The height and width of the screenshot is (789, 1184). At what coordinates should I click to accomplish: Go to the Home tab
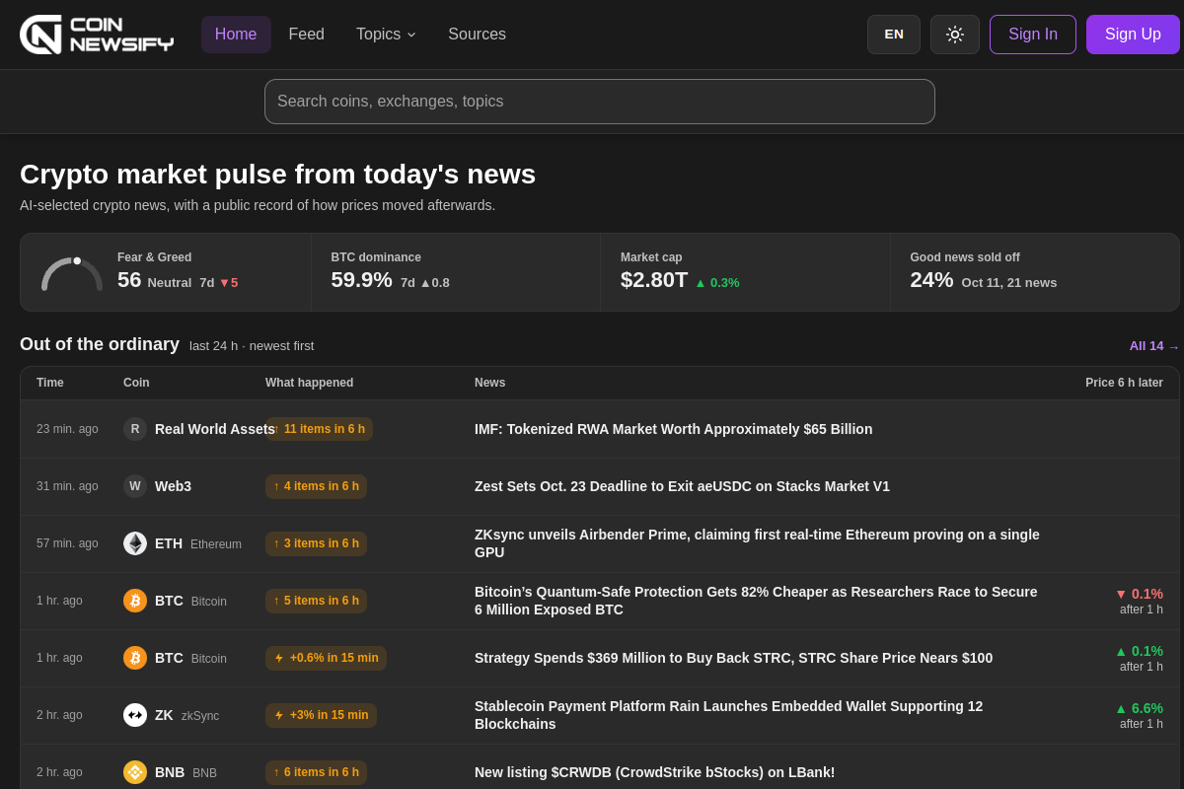(x=236, y=35)
